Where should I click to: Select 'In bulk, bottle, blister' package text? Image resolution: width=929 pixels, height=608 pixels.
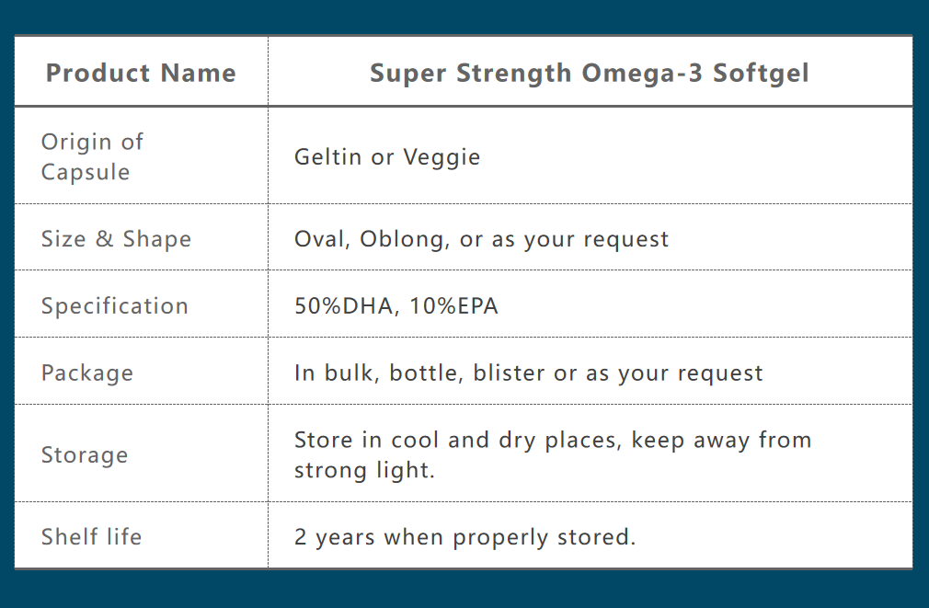pyautogui.click(x=420, y=373)
